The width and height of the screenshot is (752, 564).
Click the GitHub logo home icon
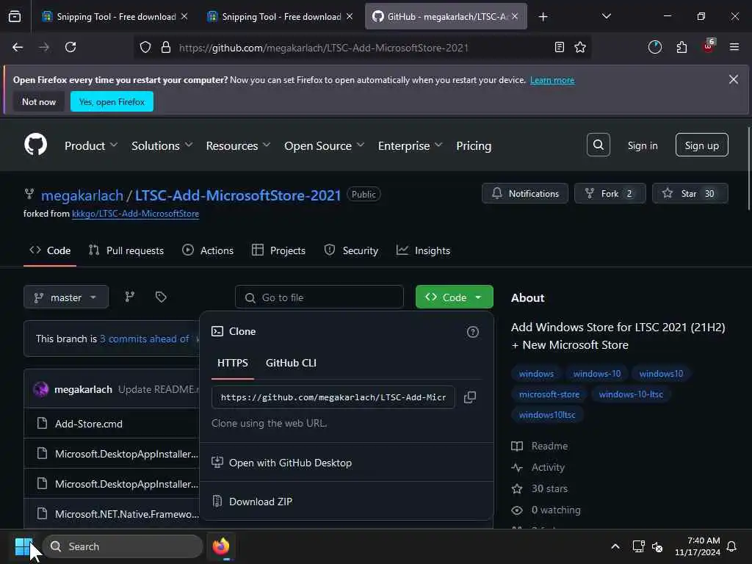click(35, 145)
